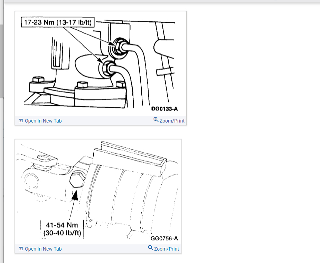
Task: Click the hex bolt head in the GG0756-A diagram
Action: click(77, 179)
